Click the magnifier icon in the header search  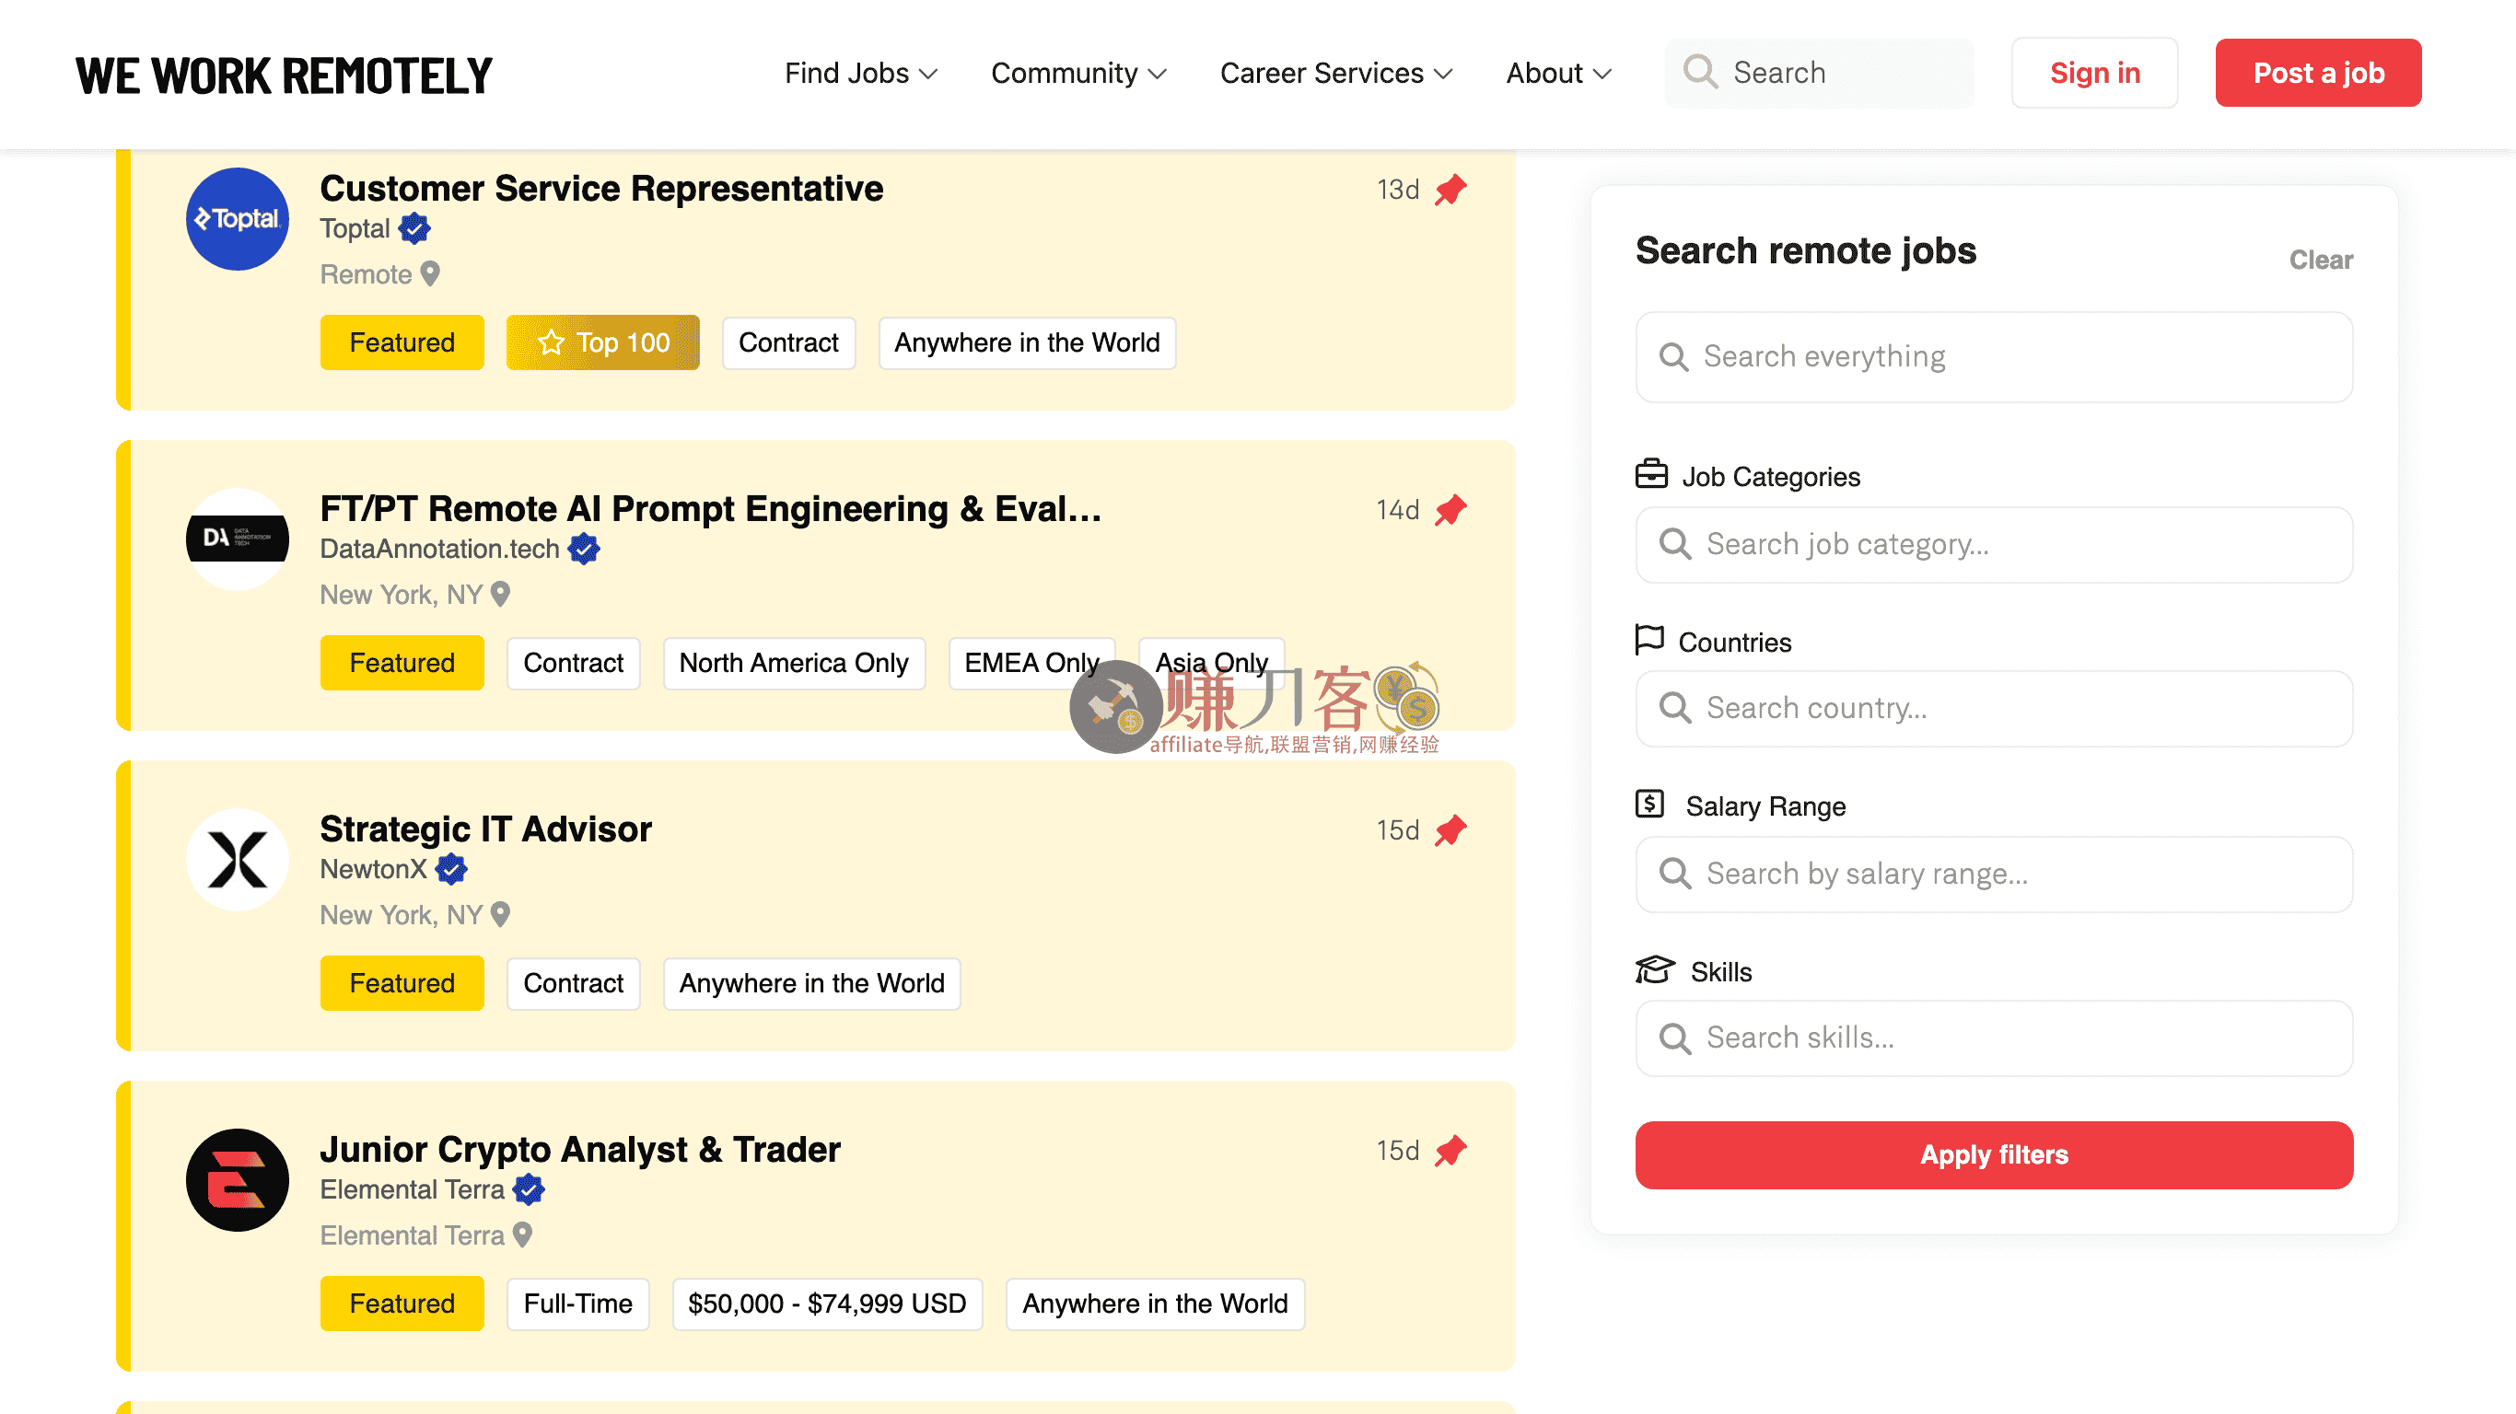pyautogui.click(x=1700, y=71)
